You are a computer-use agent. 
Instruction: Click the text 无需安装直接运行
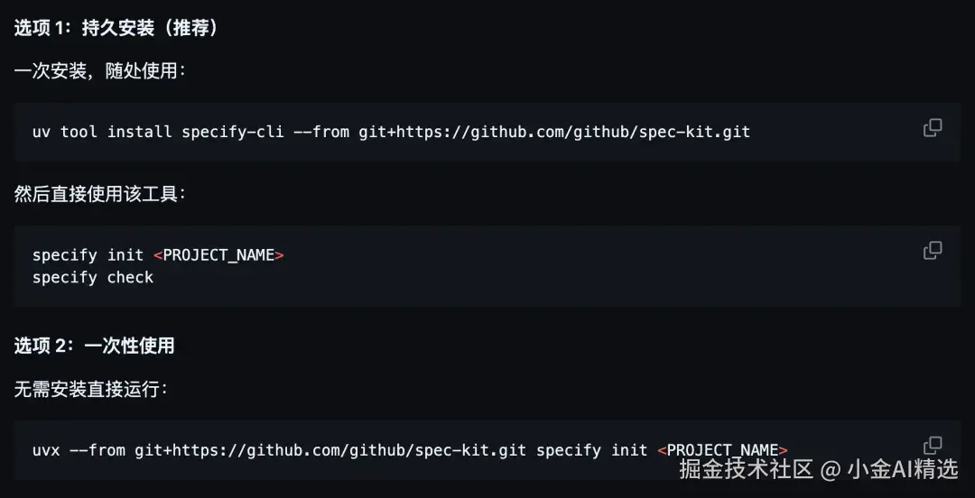[x=90, y=389]
